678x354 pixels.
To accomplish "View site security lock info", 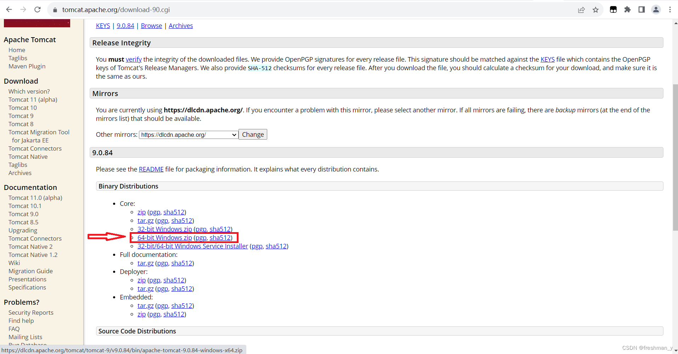I will tap(55, 10).
